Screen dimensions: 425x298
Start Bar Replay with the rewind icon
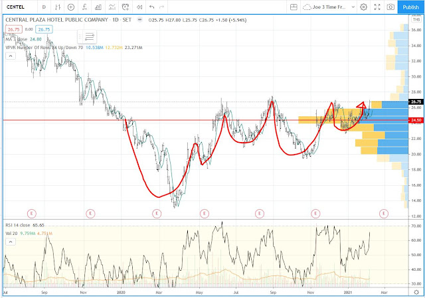[x=139, y=7]
